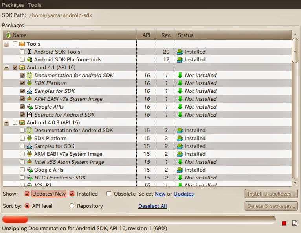Click the Tools folder icon
The width and height of the screenshot is (301, 233).
pos(22,44)
